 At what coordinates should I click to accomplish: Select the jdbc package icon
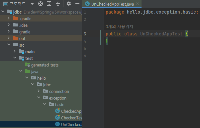[40, 84]
